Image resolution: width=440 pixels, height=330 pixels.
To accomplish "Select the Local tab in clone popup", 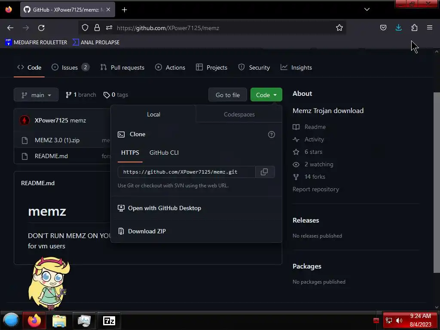I will point(153,114).
